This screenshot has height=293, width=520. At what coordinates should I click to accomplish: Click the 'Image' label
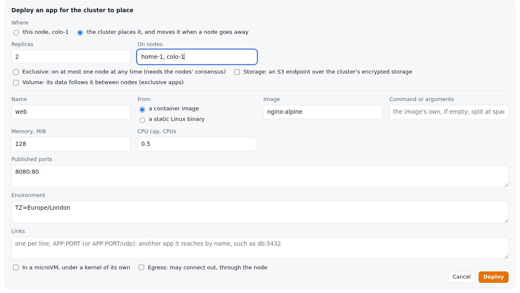coord(271,99)
